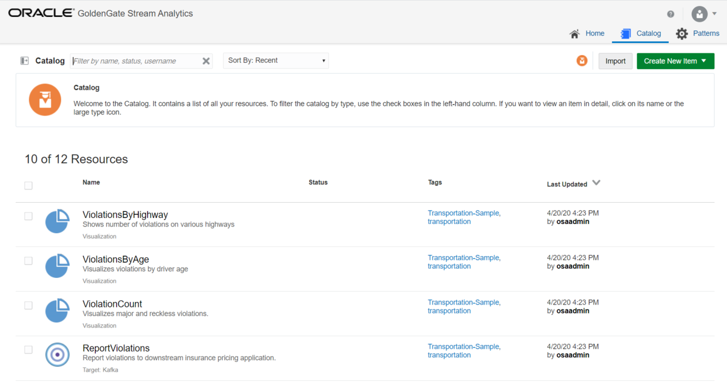
Task: Click the Patterns gear icon
Action: click(682, 34)
